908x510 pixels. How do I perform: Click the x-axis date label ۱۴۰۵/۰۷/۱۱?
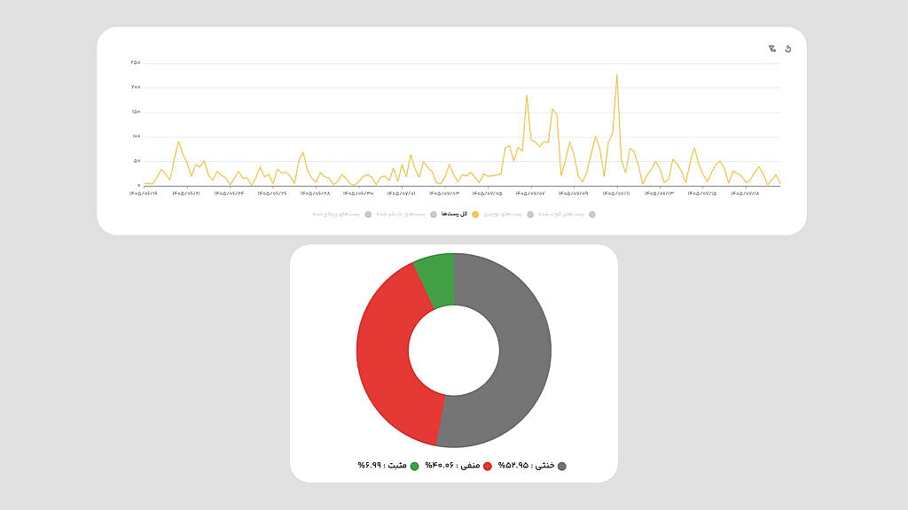pyautogui.click(x=616, y=194)
